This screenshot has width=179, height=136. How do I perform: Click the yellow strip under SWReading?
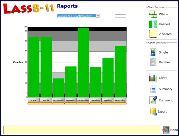(83, 103)
